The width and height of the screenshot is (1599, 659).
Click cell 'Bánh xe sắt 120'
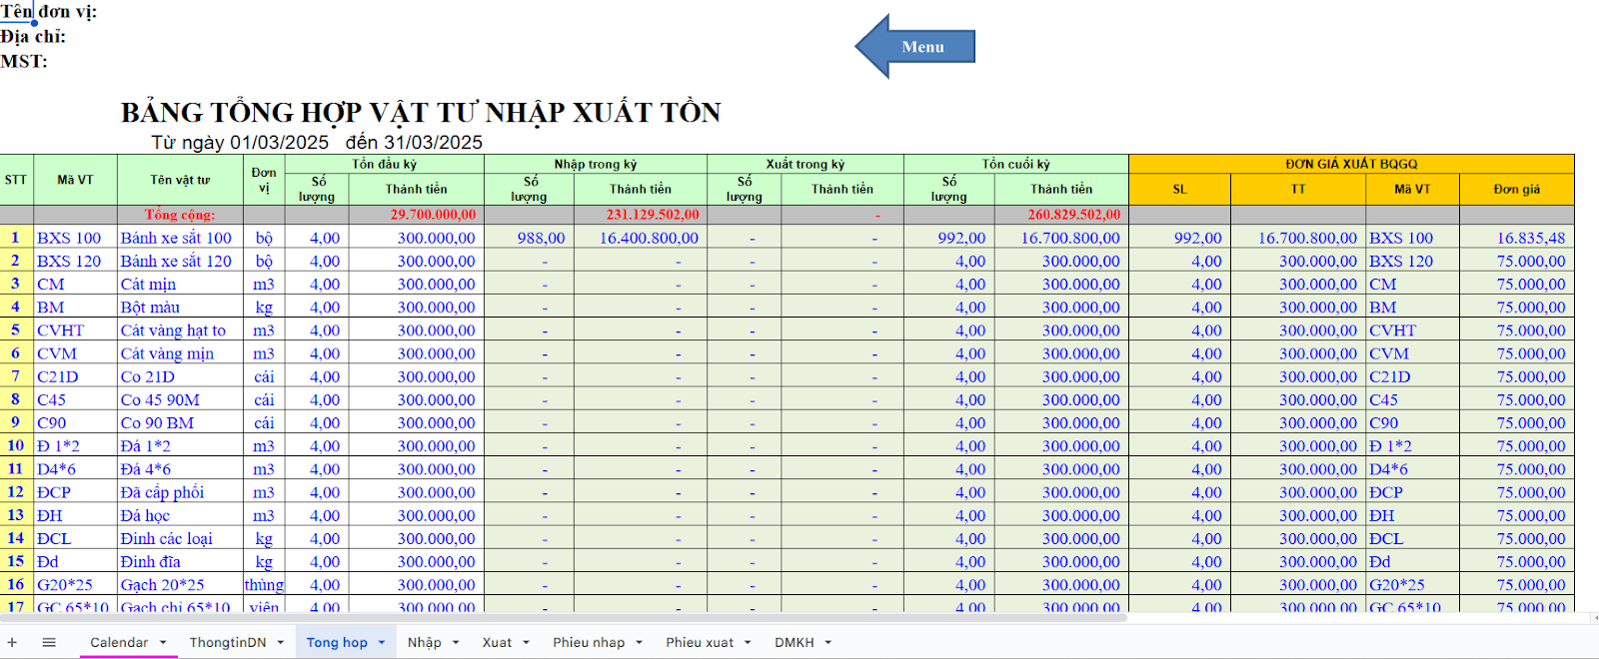coord(180,261)
